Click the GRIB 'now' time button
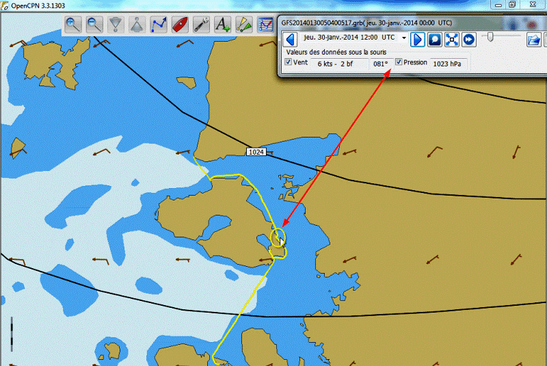The height and width of the screenshot is (366, 547). tap(435, 40)
